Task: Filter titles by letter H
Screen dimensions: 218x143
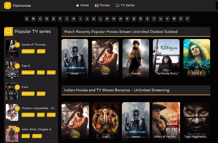Action: (74, 19)
